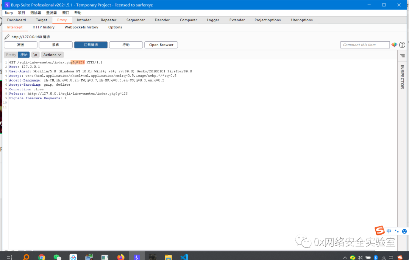Switch to the Decoder tab
The height and width of the screenshot is (260, 409).
pos(162,20)
